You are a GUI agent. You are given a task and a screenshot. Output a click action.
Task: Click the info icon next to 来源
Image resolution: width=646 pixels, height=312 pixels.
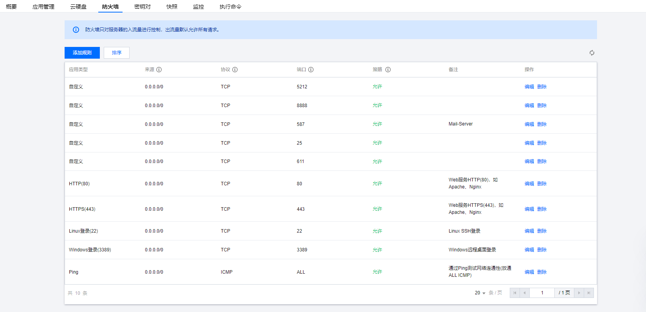click(159, 70)
